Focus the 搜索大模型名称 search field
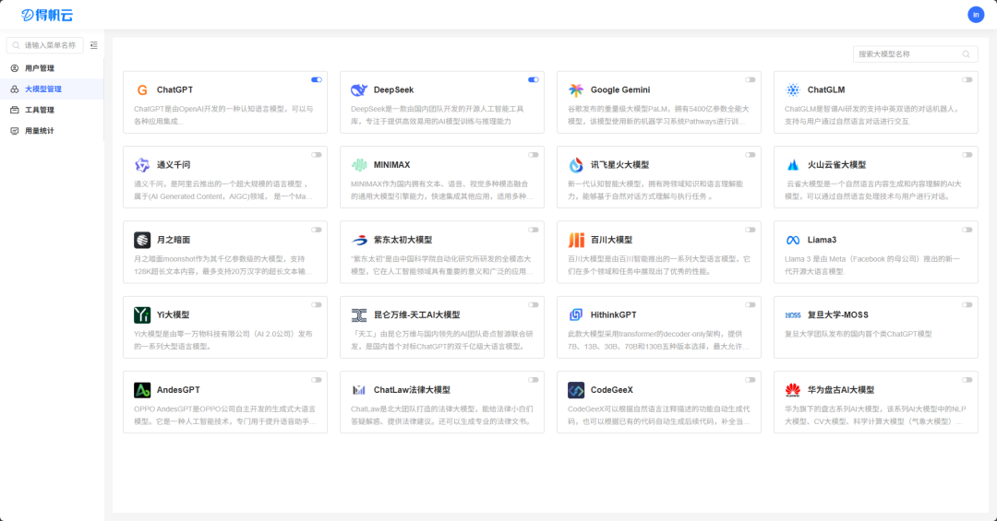Image resolution: width=997 pixels, height=521 pixels. coord(915,54)
